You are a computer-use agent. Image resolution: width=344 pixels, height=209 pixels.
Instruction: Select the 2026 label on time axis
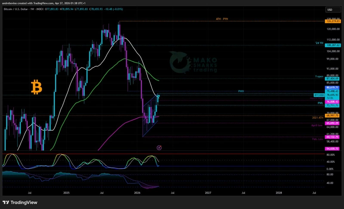137,193
